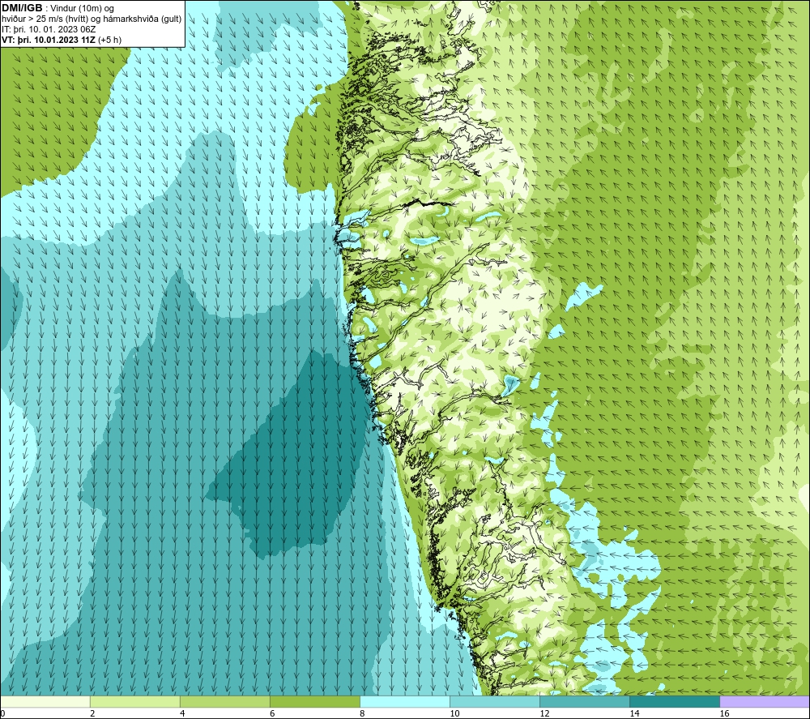Screen dimensions: 810x719
Task: Choose the purple legend swatch above 16
Action: click(765, 701)
